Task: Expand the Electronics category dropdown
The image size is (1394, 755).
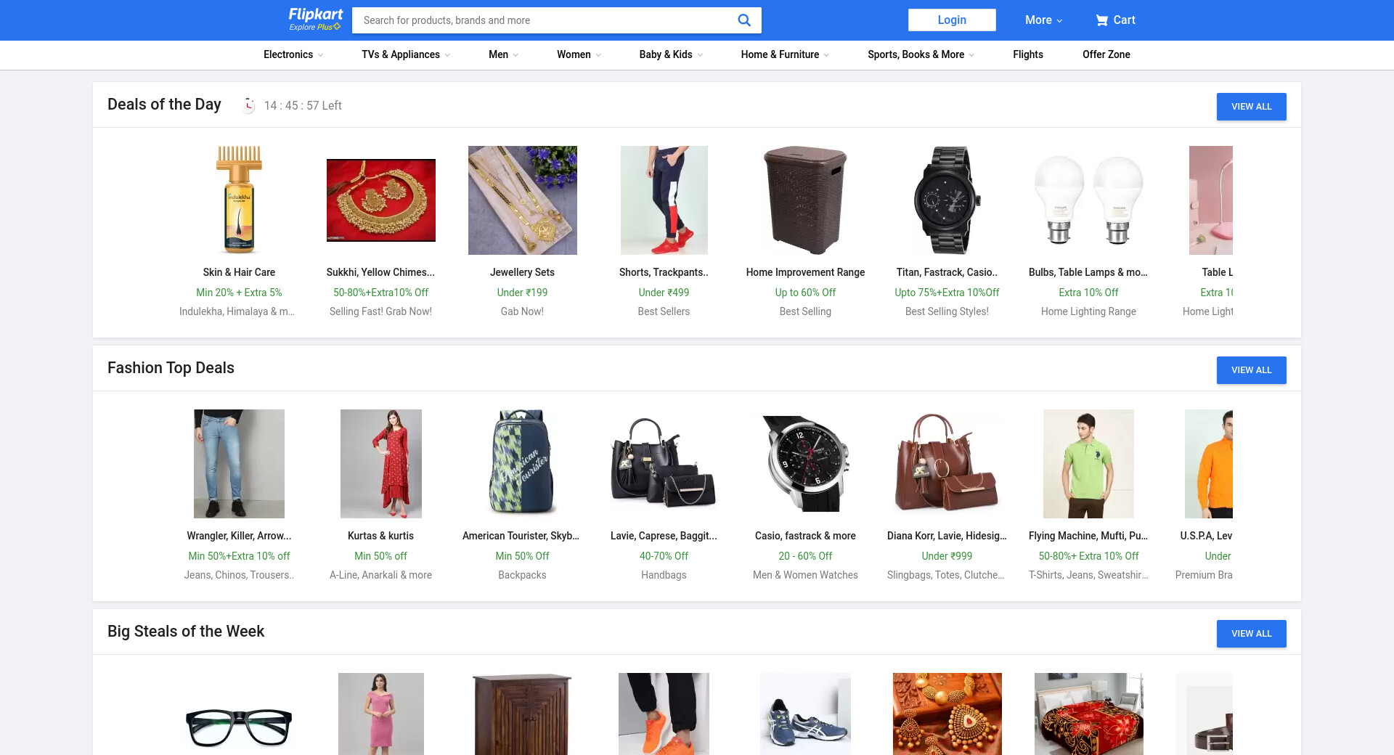Action: click(x=293, y=54)
